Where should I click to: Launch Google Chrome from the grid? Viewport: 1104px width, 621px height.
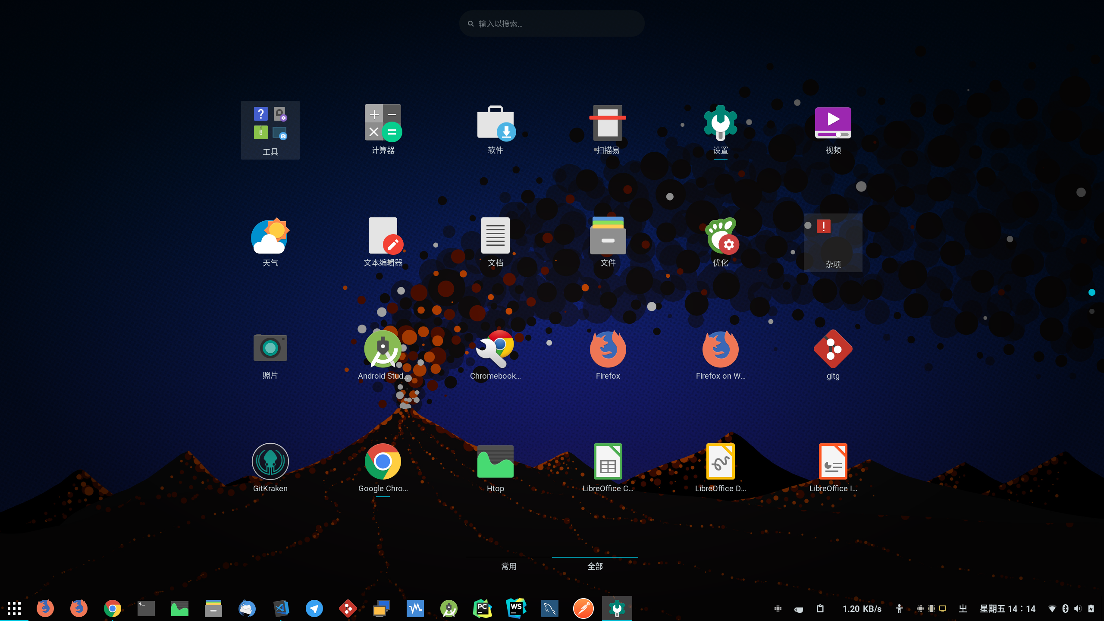coord(383,468)
